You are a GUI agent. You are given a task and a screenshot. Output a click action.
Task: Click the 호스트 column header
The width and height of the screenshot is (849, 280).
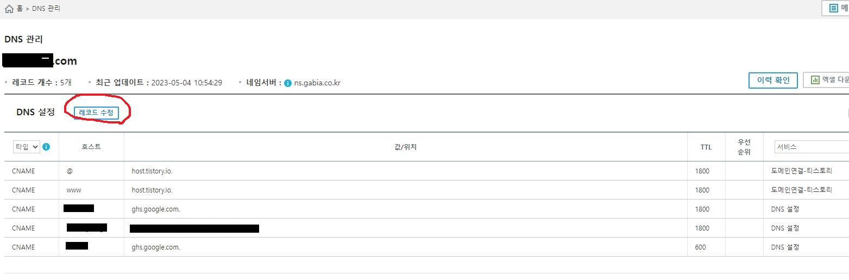(x=91, y=147)
